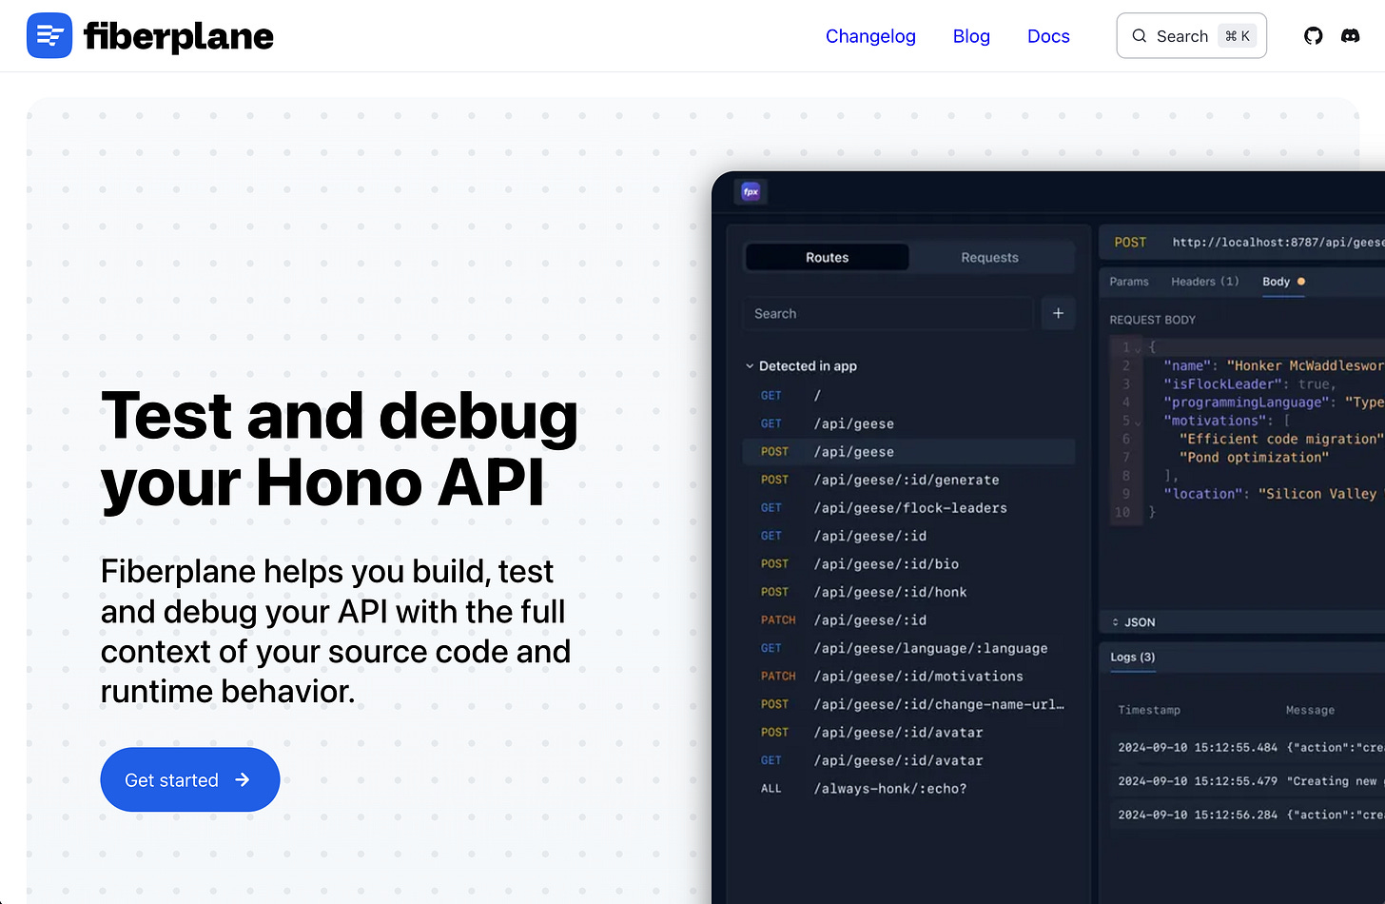
Task: Click the Timestamp column header
Action: (x=1149, y=710)
